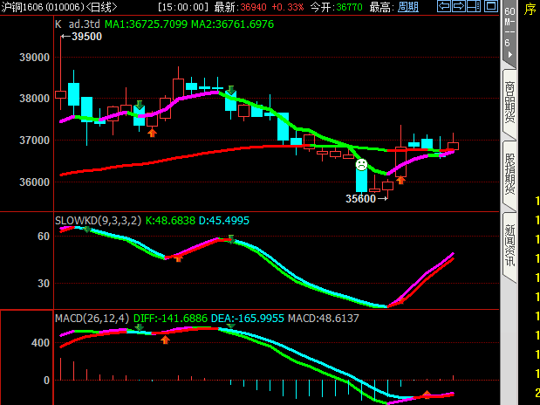
Task: Click the orange buy arrow above the 37000 level
Action: tap(152, 133)
